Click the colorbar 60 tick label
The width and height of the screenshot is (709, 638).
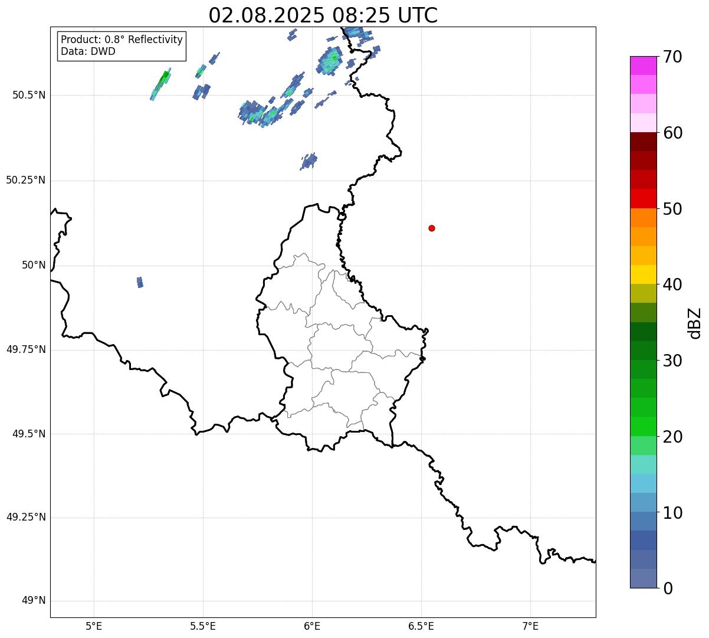point(672,133)
